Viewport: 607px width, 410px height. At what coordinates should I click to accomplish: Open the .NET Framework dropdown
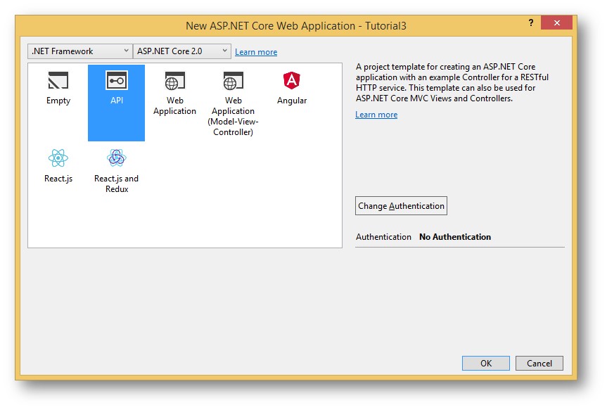pos(80,51)
